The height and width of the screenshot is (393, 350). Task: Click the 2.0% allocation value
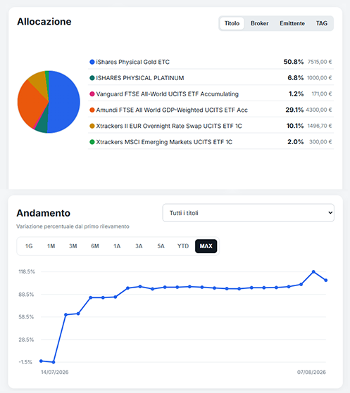coord(296,142)
